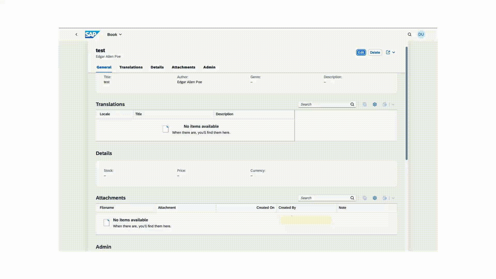This screenshot has height=279, width=496.
Task: Click the Created On column header
Action: (246, 208)
